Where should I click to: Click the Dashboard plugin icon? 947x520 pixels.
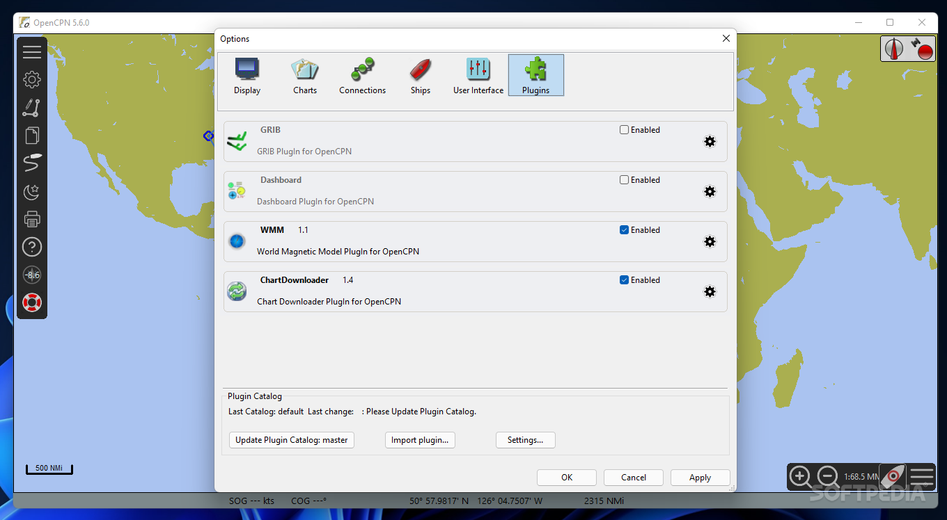[x=237, y=191]
